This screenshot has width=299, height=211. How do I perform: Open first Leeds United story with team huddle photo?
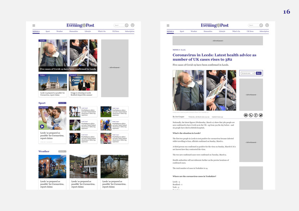pos(83,112)
